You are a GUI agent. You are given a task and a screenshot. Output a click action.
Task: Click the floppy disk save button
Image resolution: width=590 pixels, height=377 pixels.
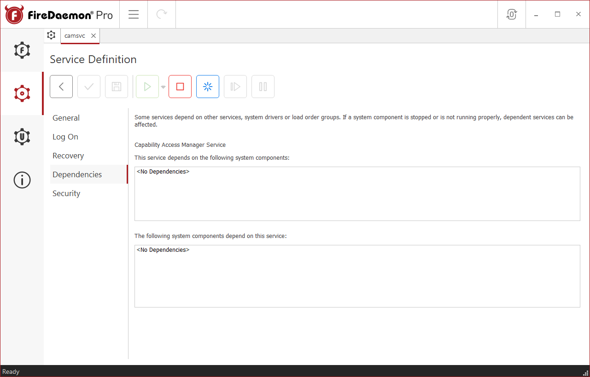117,87
